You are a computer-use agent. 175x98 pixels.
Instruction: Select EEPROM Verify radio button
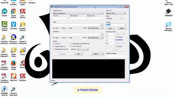coord(68,38)
